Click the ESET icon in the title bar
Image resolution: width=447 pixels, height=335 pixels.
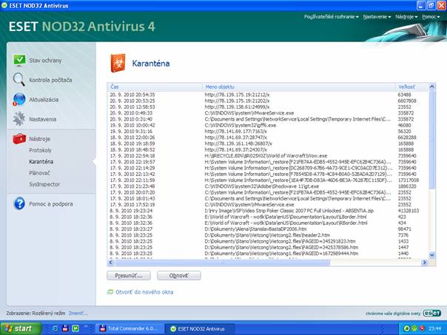click(4, 5)
